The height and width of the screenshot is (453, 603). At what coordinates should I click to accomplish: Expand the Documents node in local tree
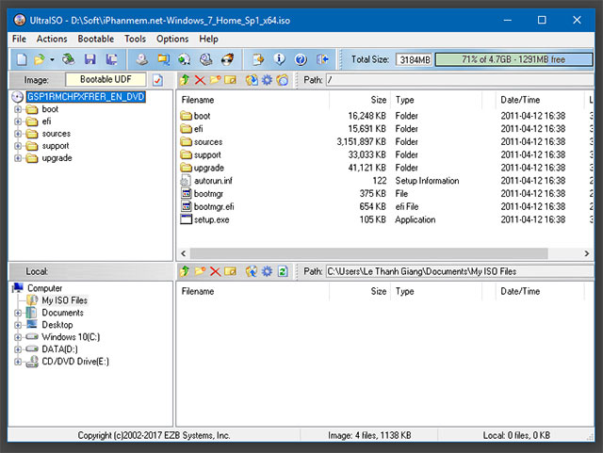coord(18,313)
